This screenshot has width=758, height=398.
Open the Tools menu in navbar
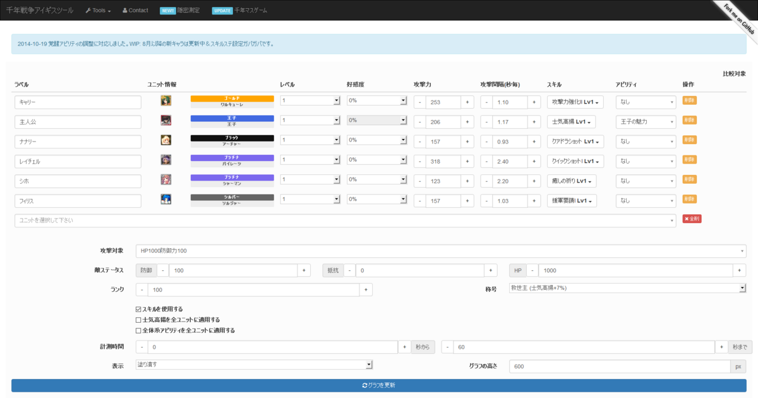click(x=99, y=11)
